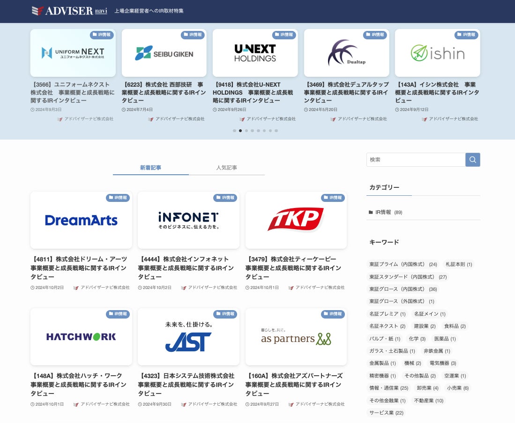Click IR情報 tag on Dualtap card
515x423 pixels.
pyautogui.click(x=375, y=35)
